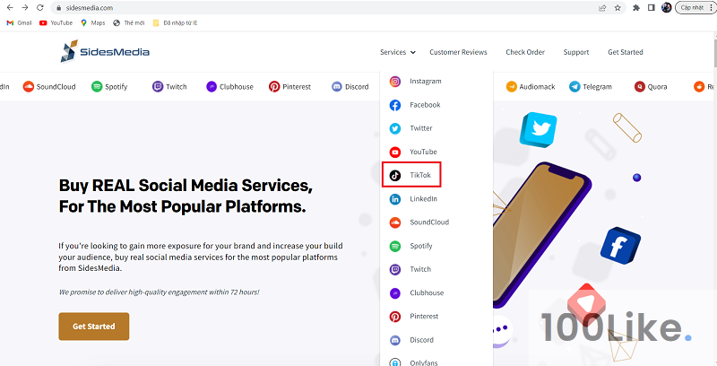Open the YouTube bookmark in bookmarks bar
The height and width of the screenshot is (366, 717).
(x=56, y=23)
